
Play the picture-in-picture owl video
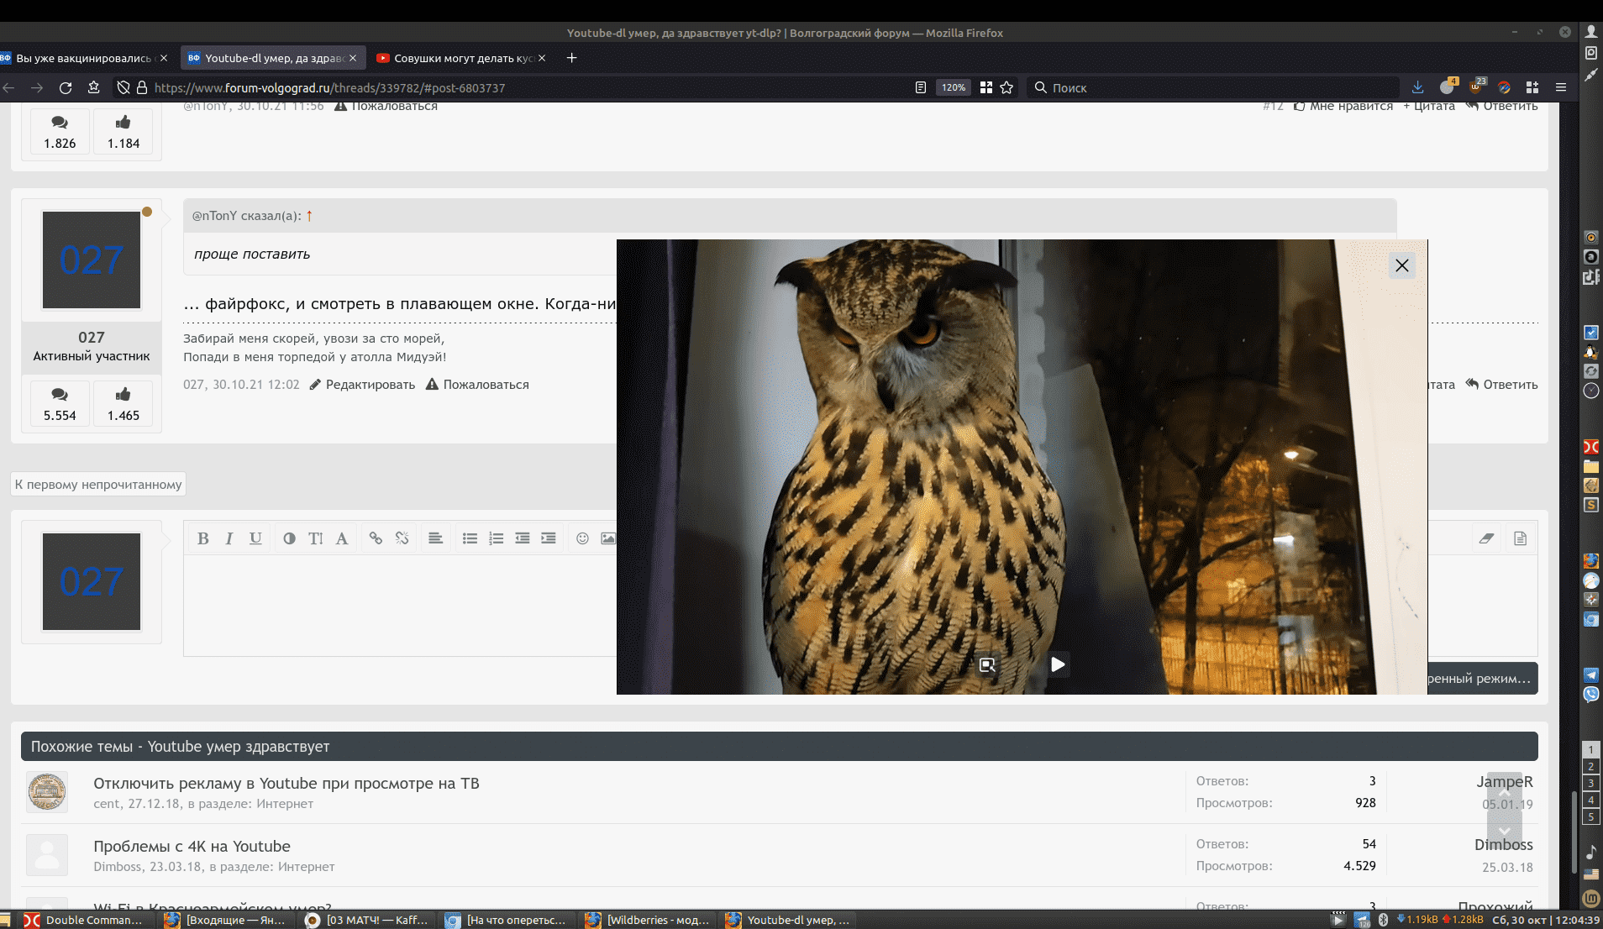(1058, 664)
